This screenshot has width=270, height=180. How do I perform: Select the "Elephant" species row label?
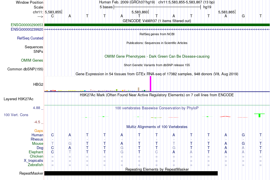(36, 152)
